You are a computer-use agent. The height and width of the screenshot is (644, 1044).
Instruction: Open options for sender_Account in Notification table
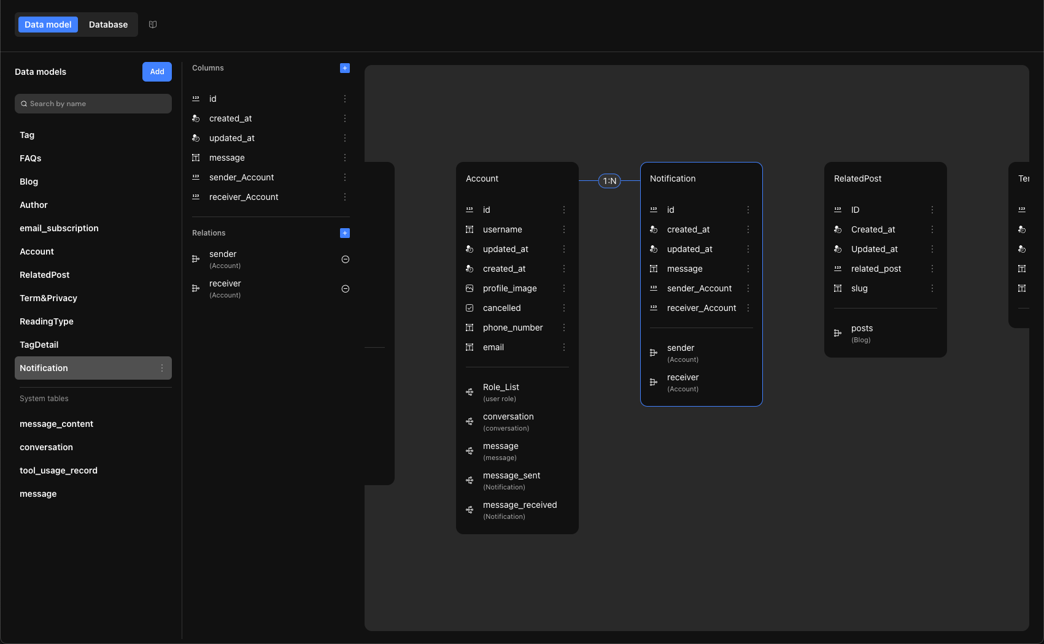pos(748,288)
